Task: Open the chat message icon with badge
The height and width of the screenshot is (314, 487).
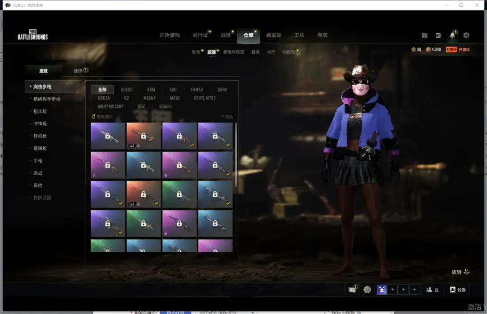Action: click(352, 290)
